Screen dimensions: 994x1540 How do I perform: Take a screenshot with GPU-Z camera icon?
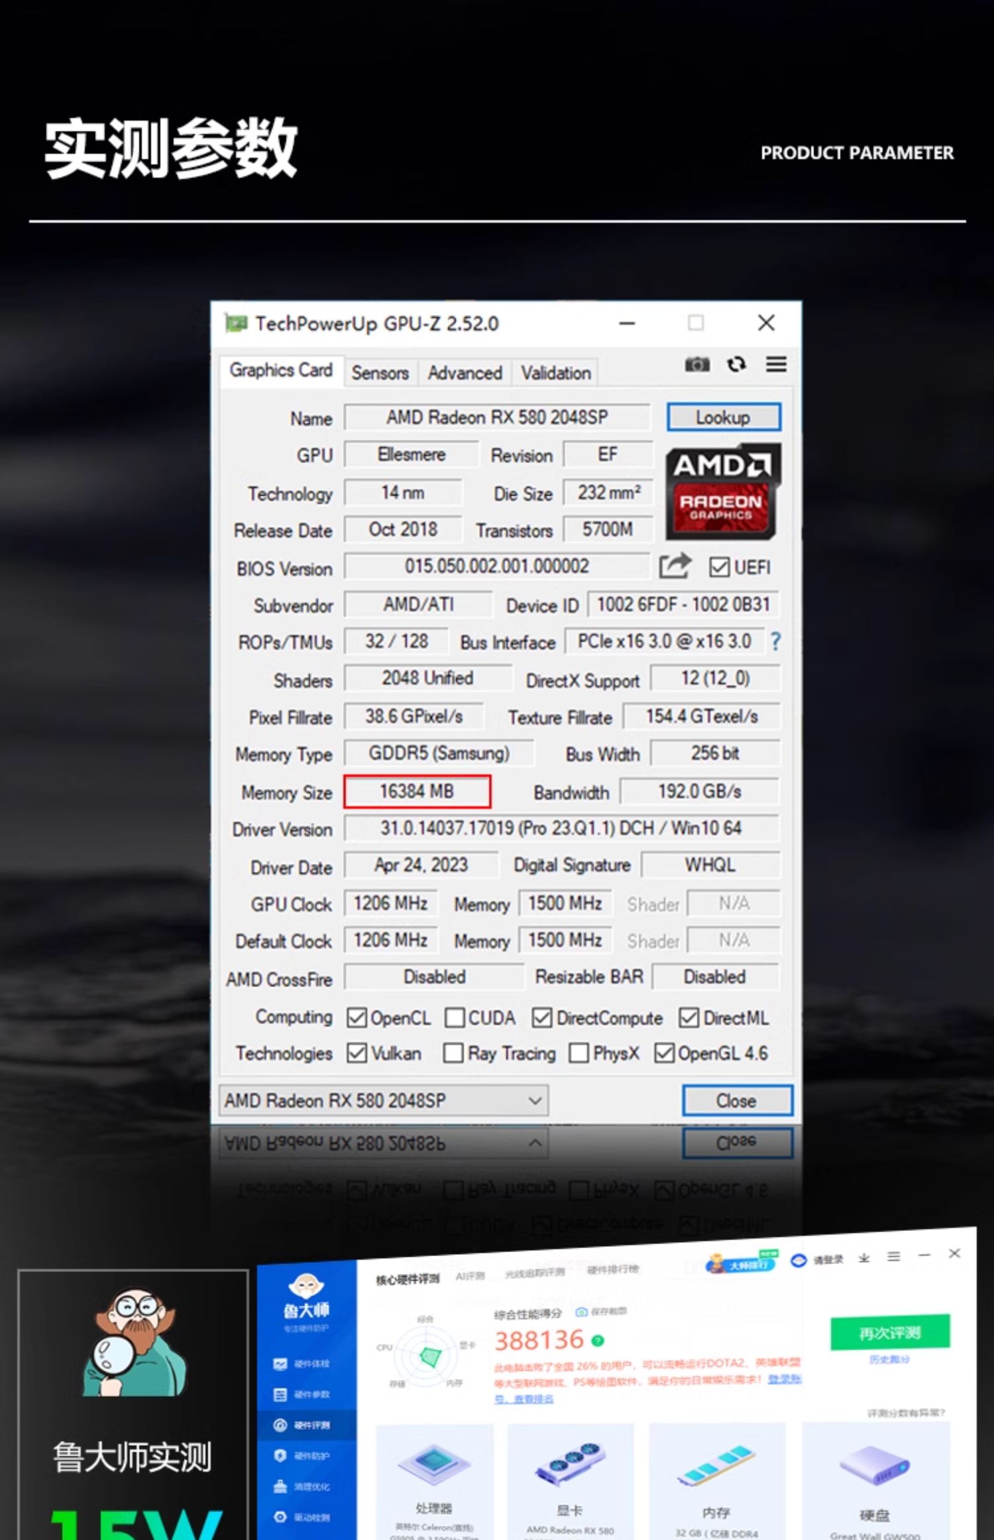pyautogui.click(x=696, y=364)
